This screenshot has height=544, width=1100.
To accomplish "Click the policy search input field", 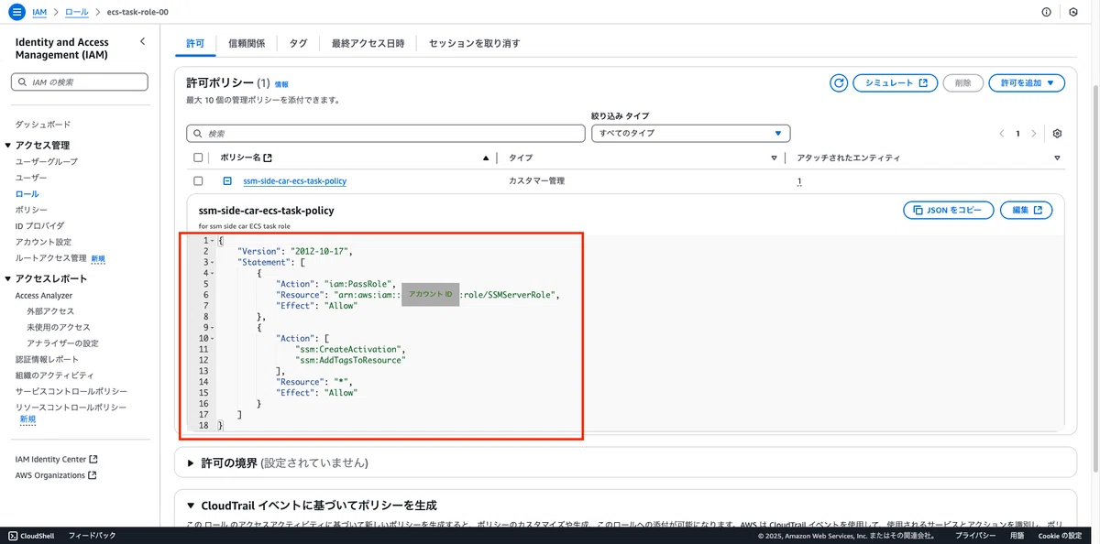I will coord(385,134).
